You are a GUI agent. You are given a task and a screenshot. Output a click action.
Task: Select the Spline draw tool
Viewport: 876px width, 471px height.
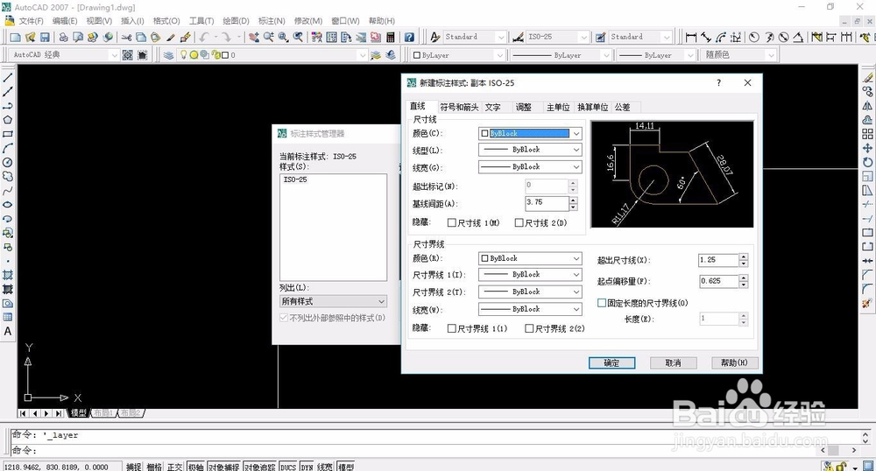click(8, 190)
